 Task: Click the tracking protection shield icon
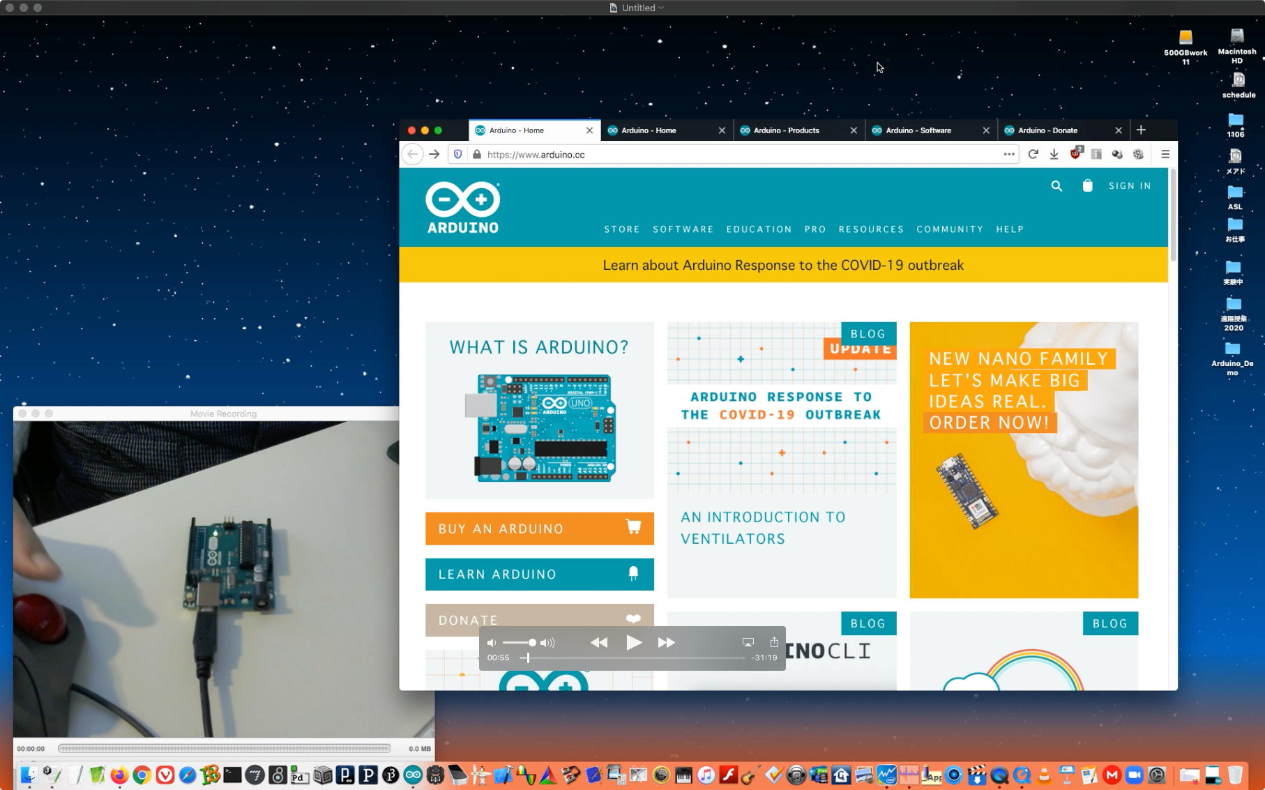[457, 154]
